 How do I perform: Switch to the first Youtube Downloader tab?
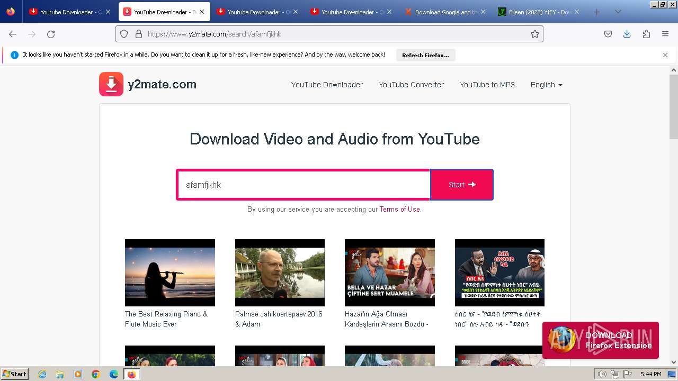point(69,12)
